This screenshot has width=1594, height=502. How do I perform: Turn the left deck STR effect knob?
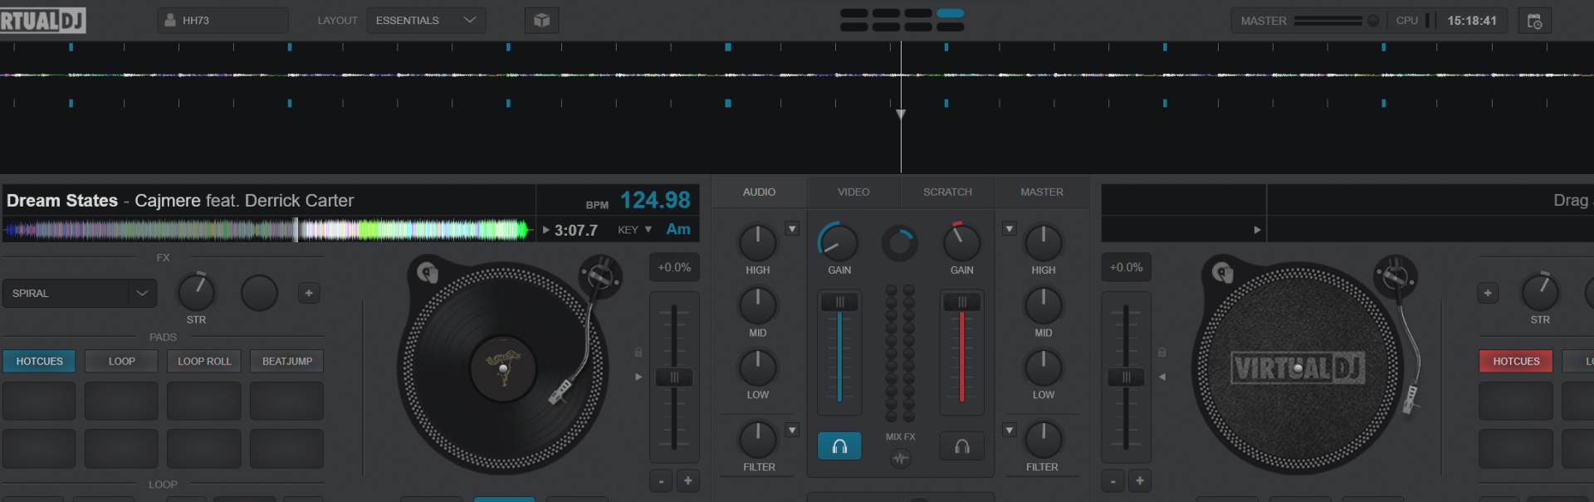(197, 292)
